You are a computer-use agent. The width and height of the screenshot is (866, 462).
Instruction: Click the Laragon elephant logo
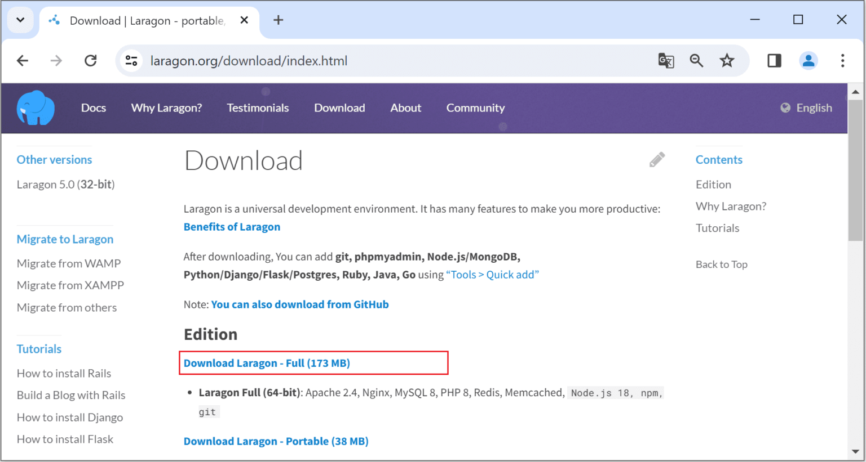click(x=35, y=107)
